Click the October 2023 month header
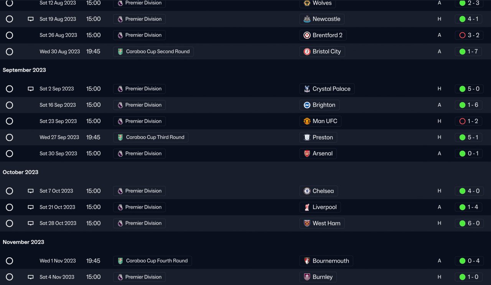491x285 pixels. tap(20, 172)
